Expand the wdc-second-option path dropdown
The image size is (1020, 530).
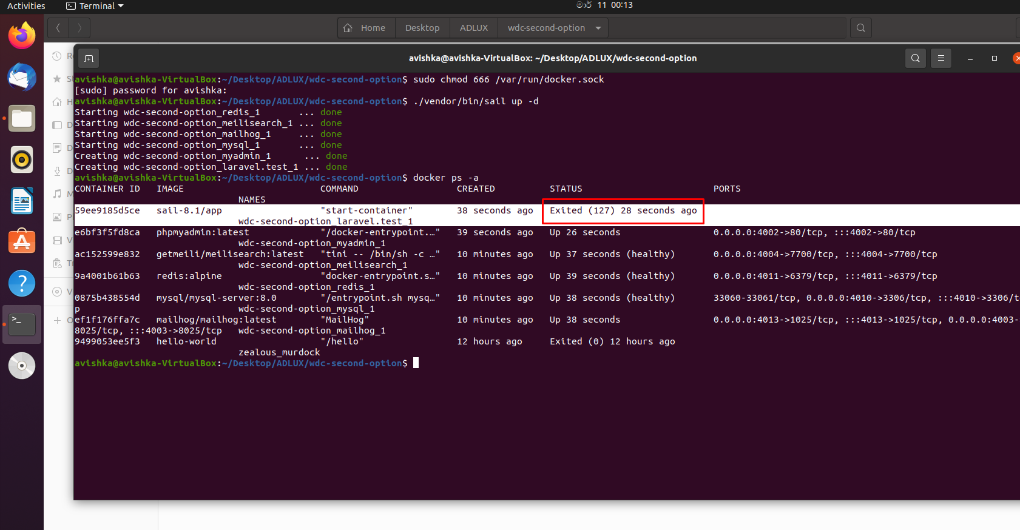pos(598,28)
